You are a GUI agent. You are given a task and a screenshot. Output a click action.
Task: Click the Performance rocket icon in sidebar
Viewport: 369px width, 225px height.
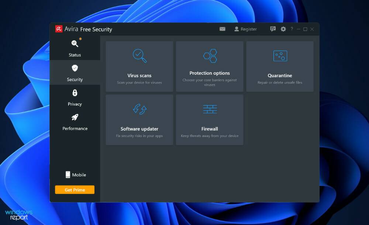(75, 117)
